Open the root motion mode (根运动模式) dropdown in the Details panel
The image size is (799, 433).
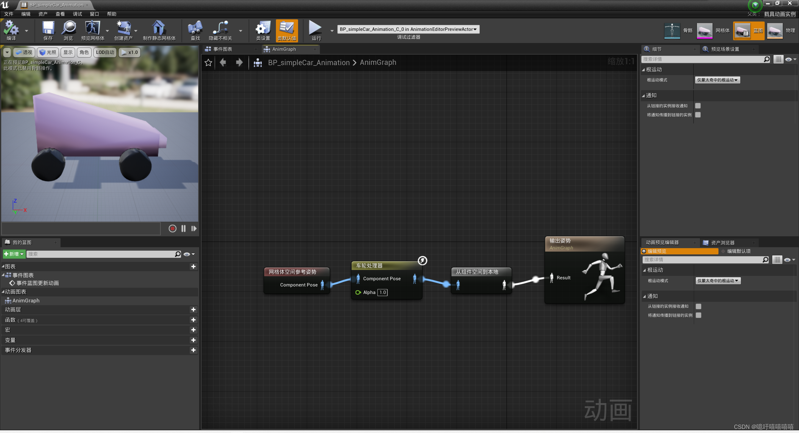(x=717, y=80)
